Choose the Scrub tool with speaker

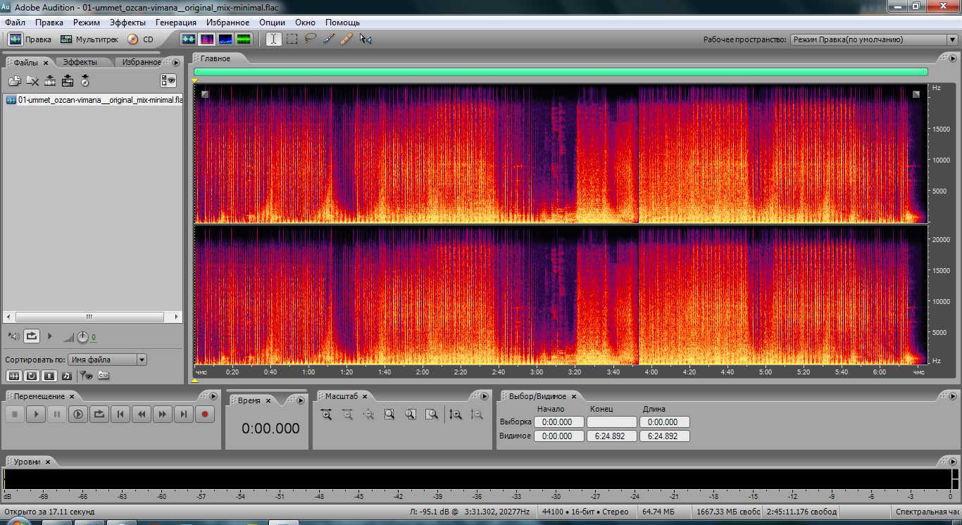pyautogui.click(x=365, y=39)
